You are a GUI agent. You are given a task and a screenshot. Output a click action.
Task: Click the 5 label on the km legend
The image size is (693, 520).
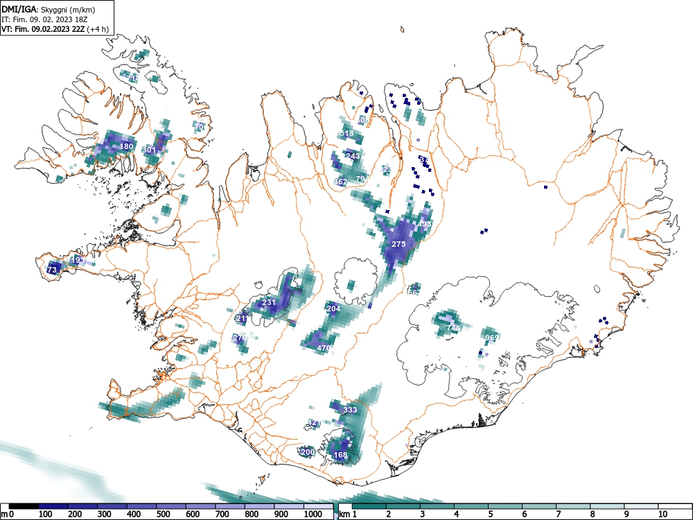[491, 514]
